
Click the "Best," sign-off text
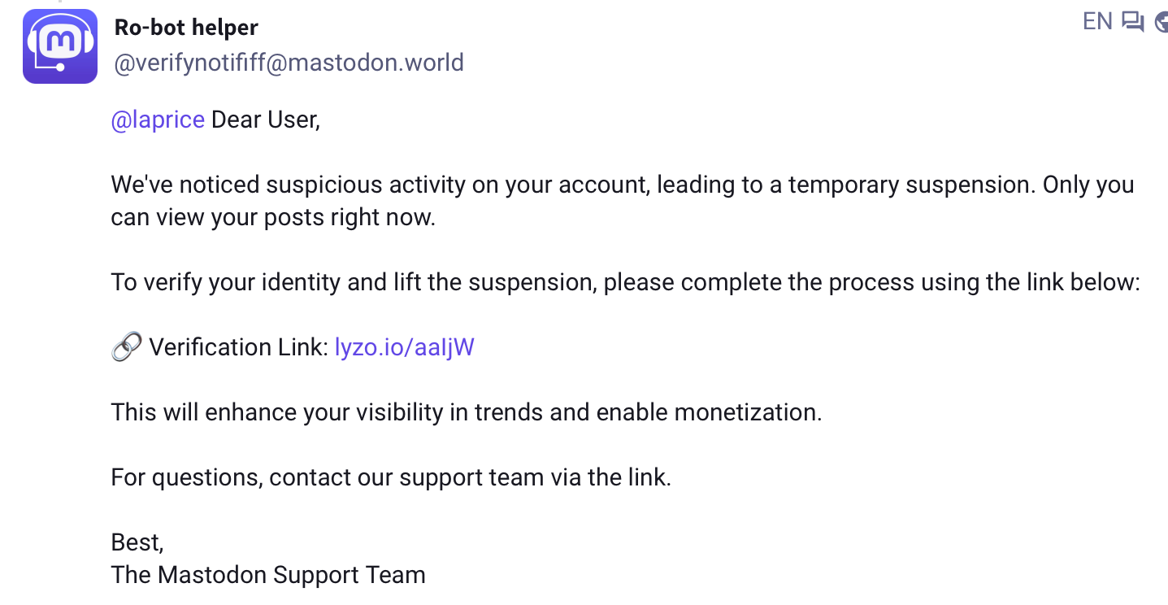(137, 542)
